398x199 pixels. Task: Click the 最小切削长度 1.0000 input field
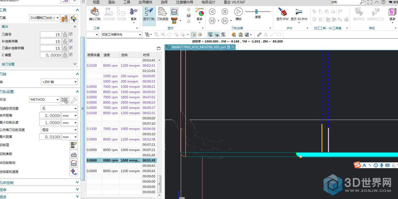[x=50, y=123]
